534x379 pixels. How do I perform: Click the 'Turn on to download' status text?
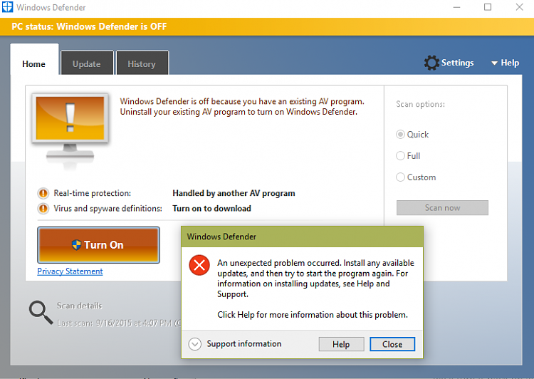tap(211, 208)
